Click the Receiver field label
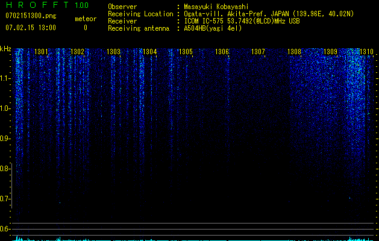This screenshot has height=241, width=379. point(122,21)
